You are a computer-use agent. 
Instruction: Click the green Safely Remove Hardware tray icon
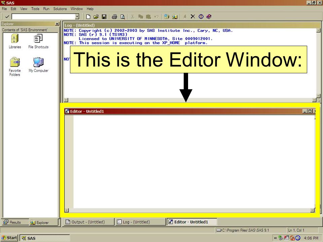coord(281,238)
